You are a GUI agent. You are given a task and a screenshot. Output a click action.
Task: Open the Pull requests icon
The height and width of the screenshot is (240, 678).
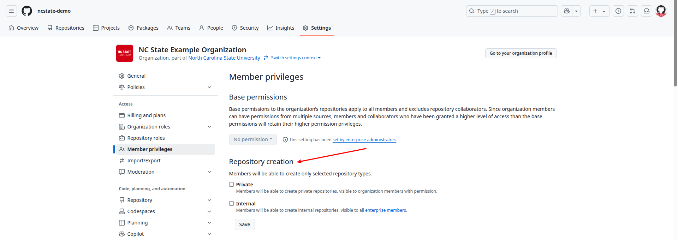pyautogui.click(x=632, y=11)
